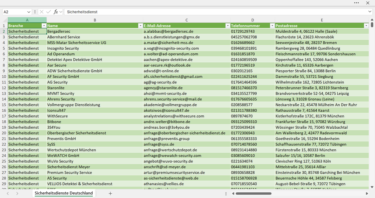Open the Telefonnummer filter dropdown
Screen dimensions: 375x198
point(272,26)
